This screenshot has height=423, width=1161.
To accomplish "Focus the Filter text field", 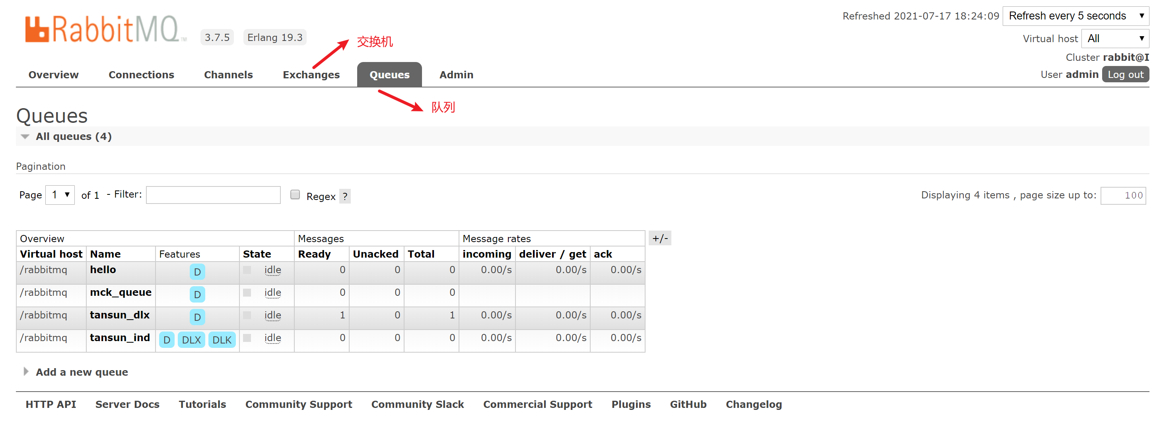I will (x=213, y=195).
